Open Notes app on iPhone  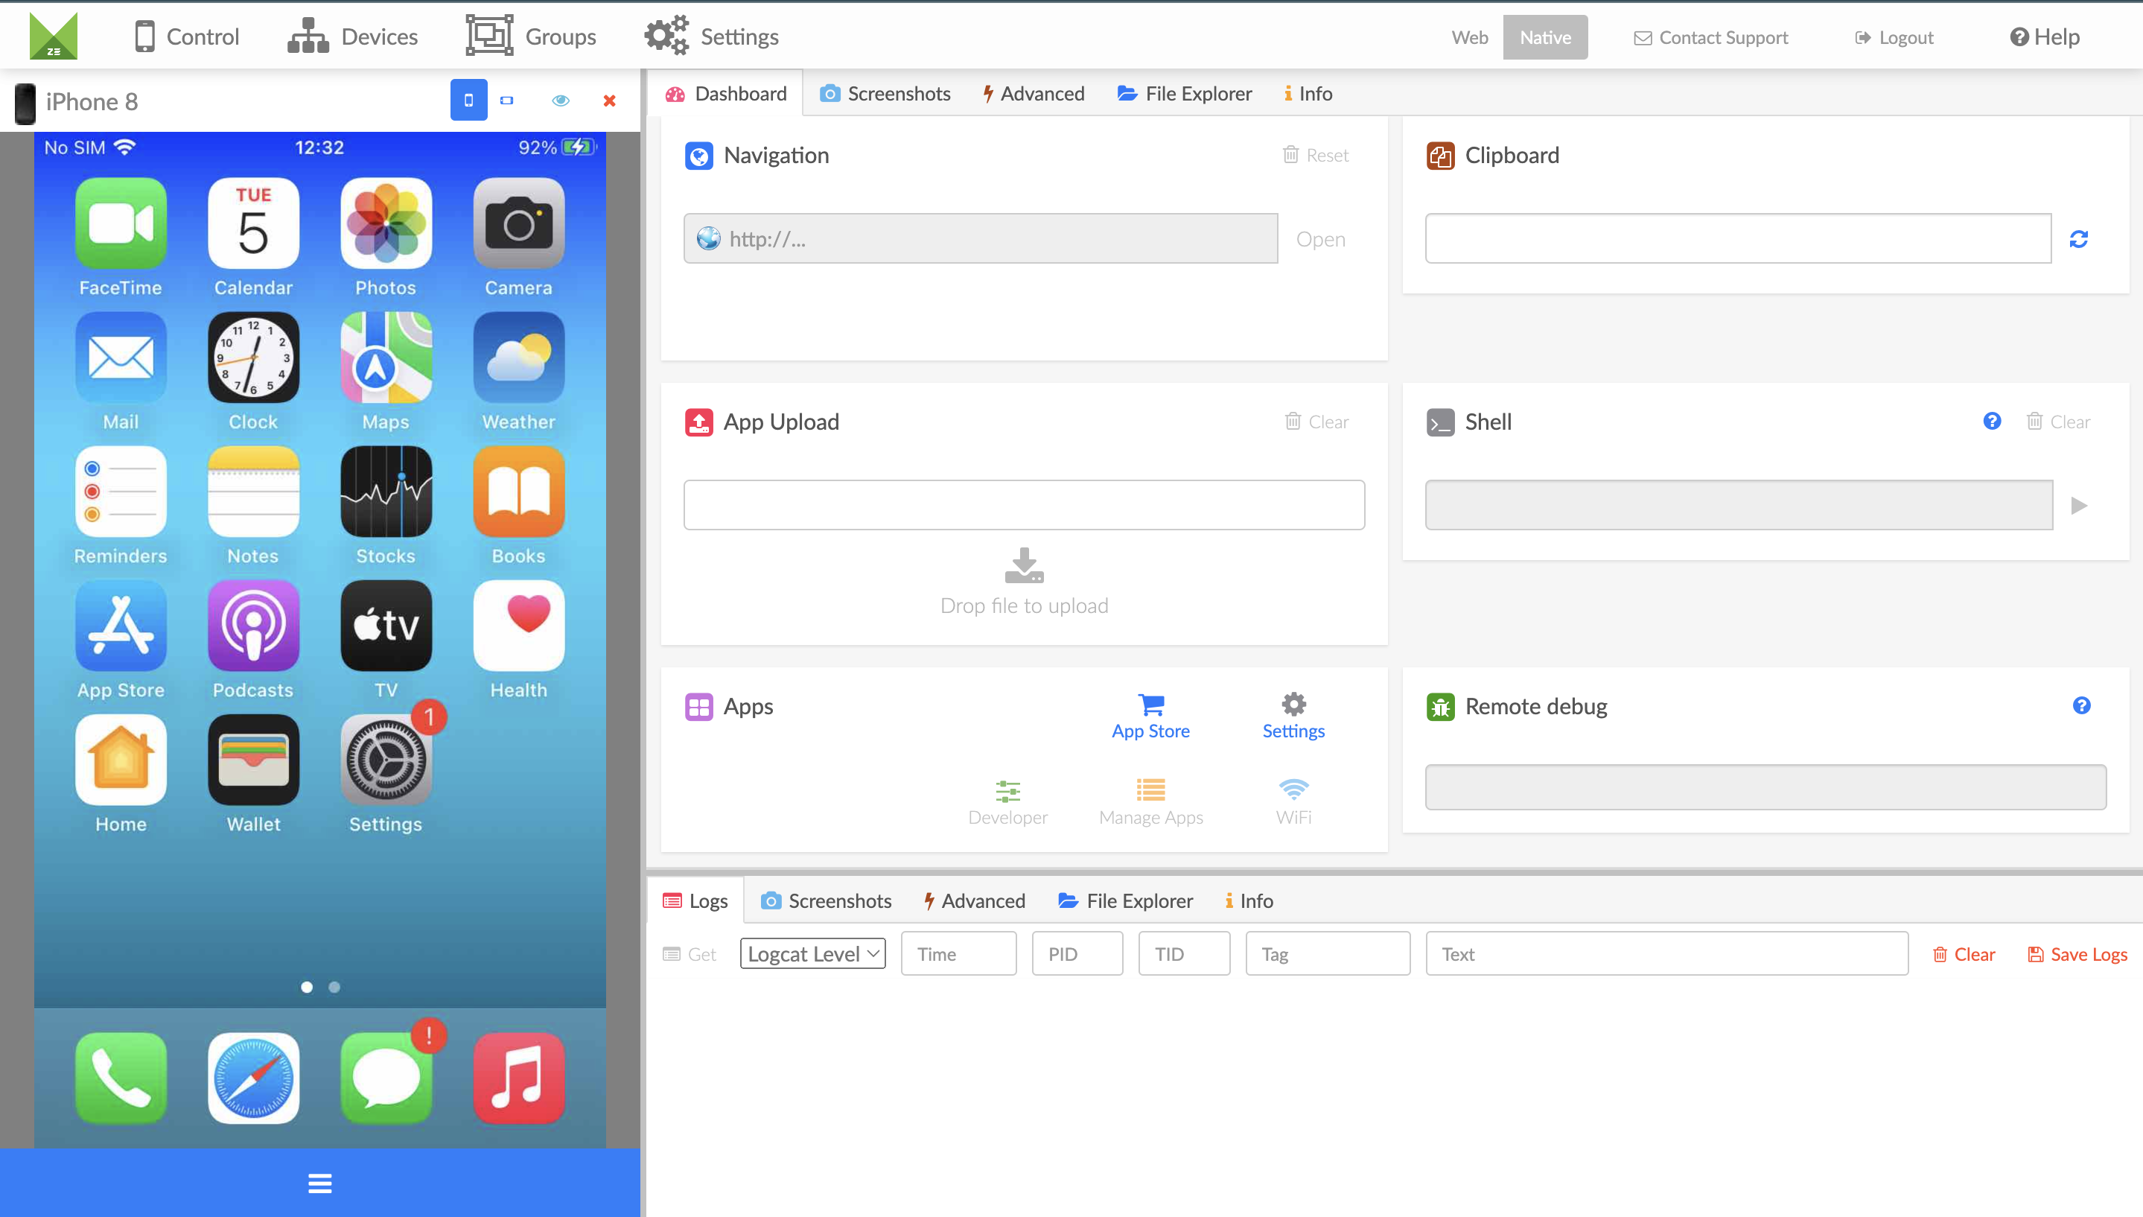coord(253,492)
